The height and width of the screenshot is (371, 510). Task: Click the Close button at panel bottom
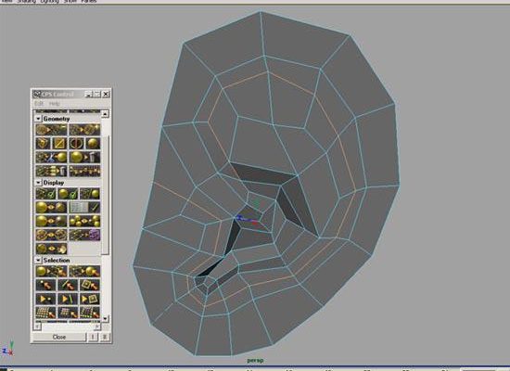pyautogui.click(x=59, y=337)
